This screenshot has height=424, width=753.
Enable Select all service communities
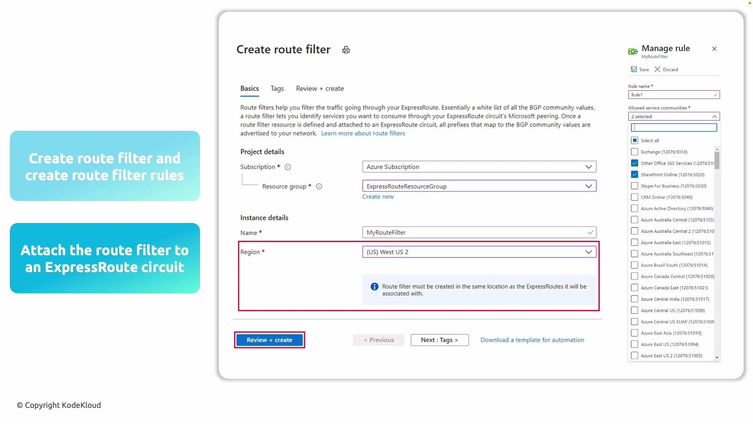pyautogui.click(x=634, y=140)
